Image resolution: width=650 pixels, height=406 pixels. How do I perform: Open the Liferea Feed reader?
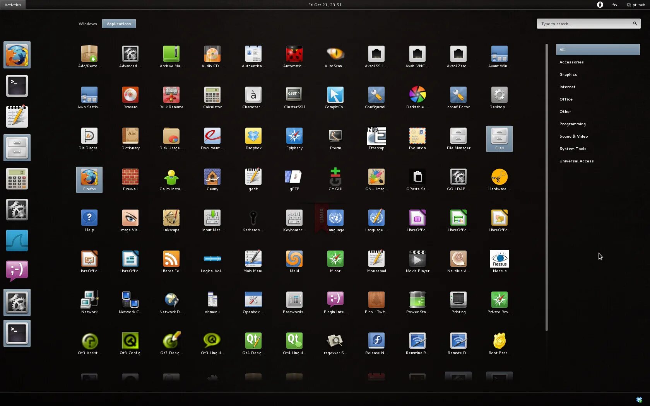pos(171,262)
